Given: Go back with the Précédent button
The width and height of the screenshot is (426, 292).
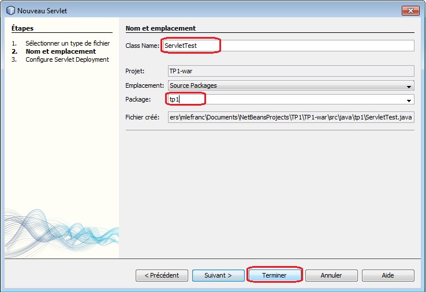Looking at the screenshot, I should pyautogui.click(x=162, y=275).
